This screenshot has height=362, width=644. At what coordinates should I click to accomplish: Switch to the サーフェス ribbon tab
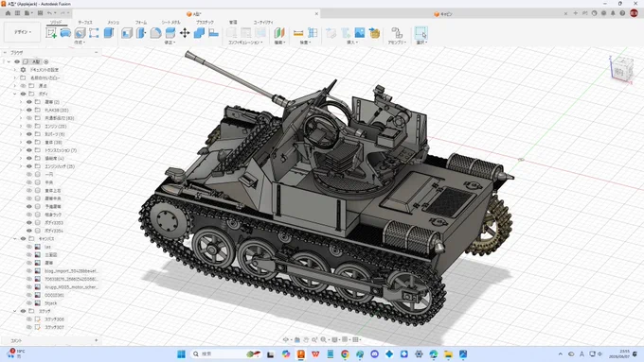[85, 23]
